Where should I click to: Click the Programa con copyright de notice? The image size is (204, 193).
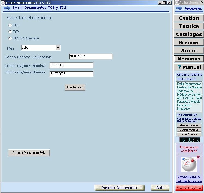189,149
